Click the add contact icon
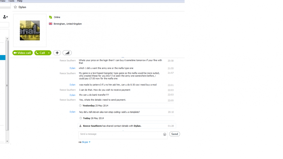 pos(5,17)
